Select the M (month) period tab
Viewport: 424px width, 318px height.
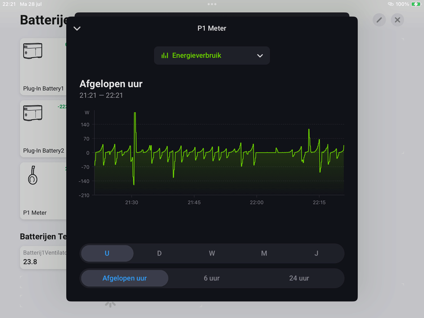coord(264,253)
